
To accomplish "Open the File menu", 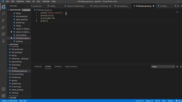I will click(7, 1).
